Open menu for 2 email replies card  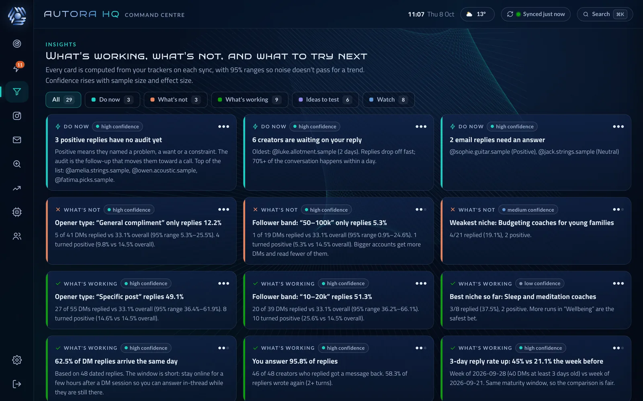pyautogui.click(x=618, y=127)
